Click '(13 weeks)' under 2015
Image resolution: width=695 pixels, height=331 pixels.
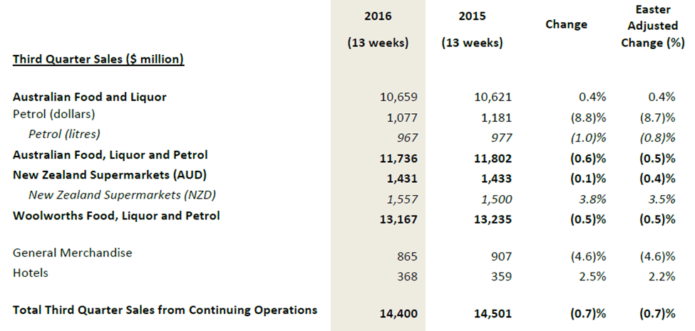click(472, 43)
